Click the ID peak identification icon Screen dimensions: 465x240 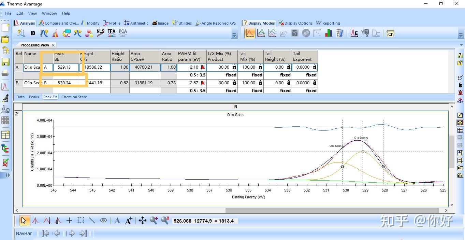coord(33,33)
